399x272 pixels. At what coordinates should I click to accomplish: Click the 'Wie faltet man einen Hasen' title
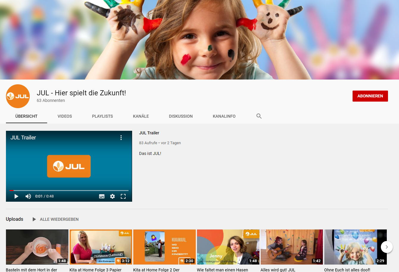point(223,270)
